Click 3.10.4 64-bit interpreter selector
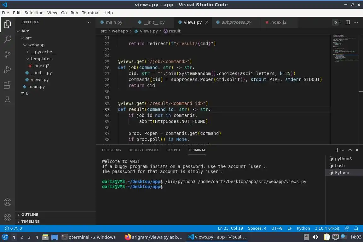363x242 pixels. coord(327,228)
